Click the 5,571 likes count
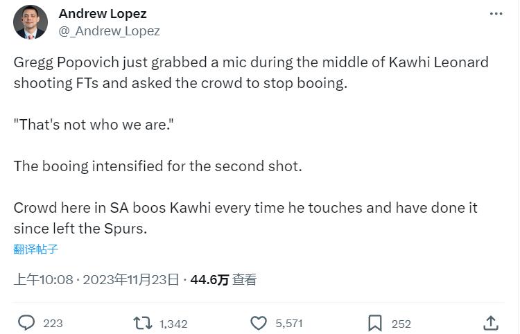520x334 pixels. (289, 324)
